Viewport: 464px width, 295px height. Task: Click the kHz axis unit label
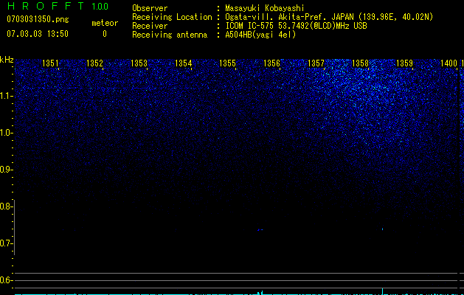tap(7, 60)
